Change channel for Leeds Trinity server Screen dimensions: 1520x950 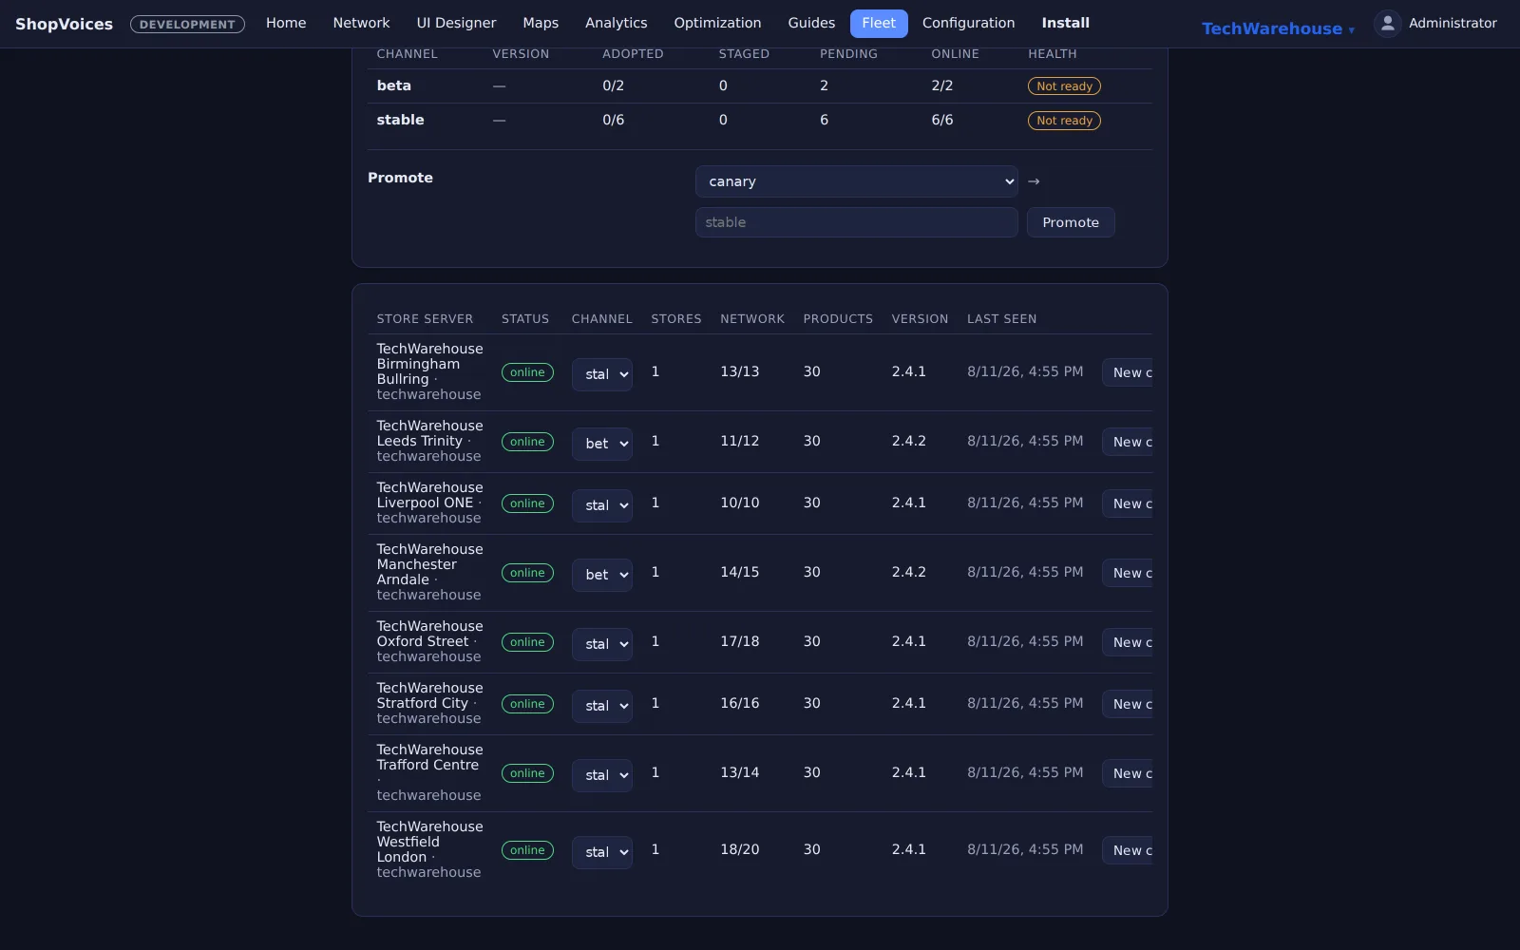tap(602, 444)
